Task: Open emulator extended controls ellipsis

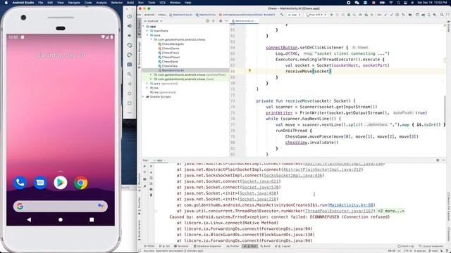Action: pyautogui.click(x=130, y=112)
